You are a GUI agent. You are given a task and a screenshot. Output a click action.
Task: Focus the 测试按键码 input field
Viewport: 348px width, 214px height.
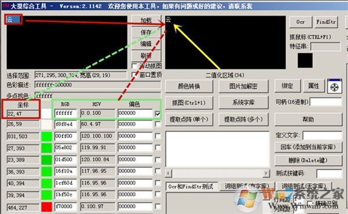coord(329,174)
